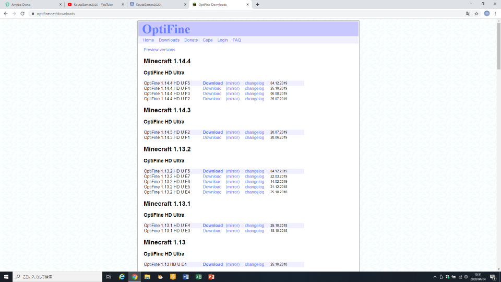Viewport: 501px width, 282px height.
Task: Open the Cape menu link
Action: [x=207, y=40]
